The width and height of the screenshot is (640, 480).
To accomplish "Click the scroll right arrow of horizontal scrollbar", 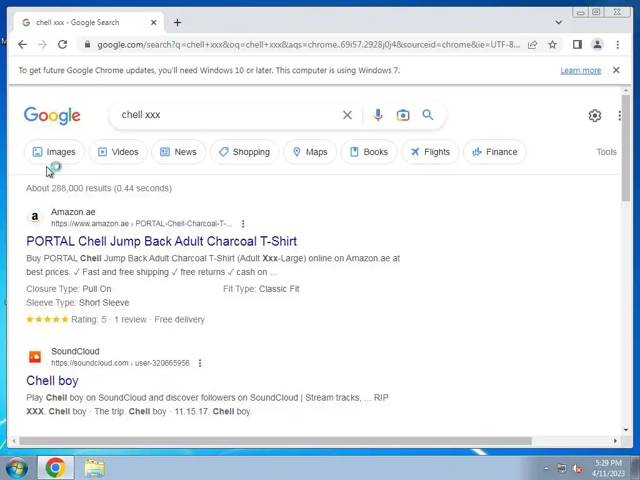I will (x=616, y=441).
